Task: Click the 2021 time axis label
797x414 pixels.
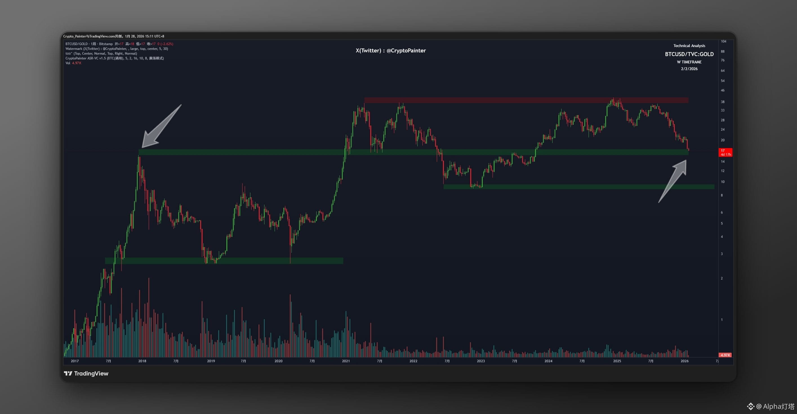Action: [346, 361]
